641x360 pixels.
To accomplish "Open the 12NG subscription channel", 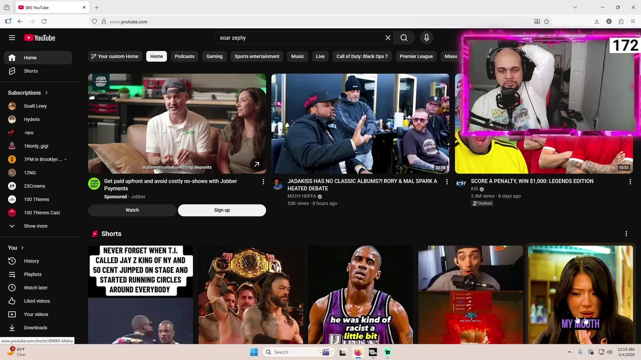I will tap(38, 172).
